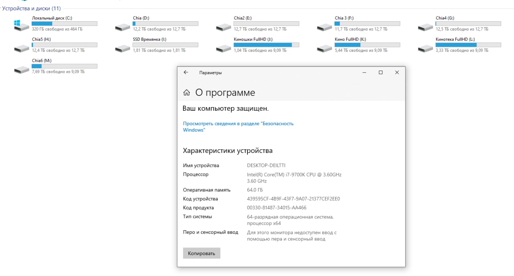
Task: Click the Chia2 (E:) drive label
Action: 243,18
